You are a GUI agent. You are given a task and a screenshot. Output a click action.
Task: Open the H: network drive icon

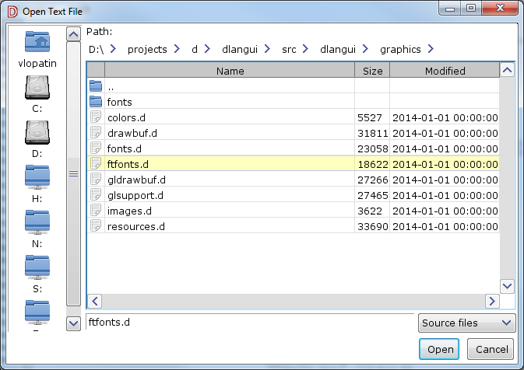coord(37,179)
